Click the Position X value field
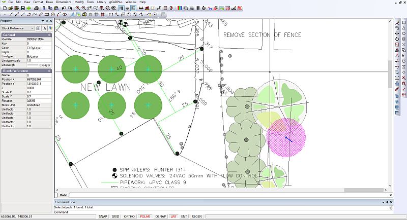The image size is (407, 220). coord(39,80)
